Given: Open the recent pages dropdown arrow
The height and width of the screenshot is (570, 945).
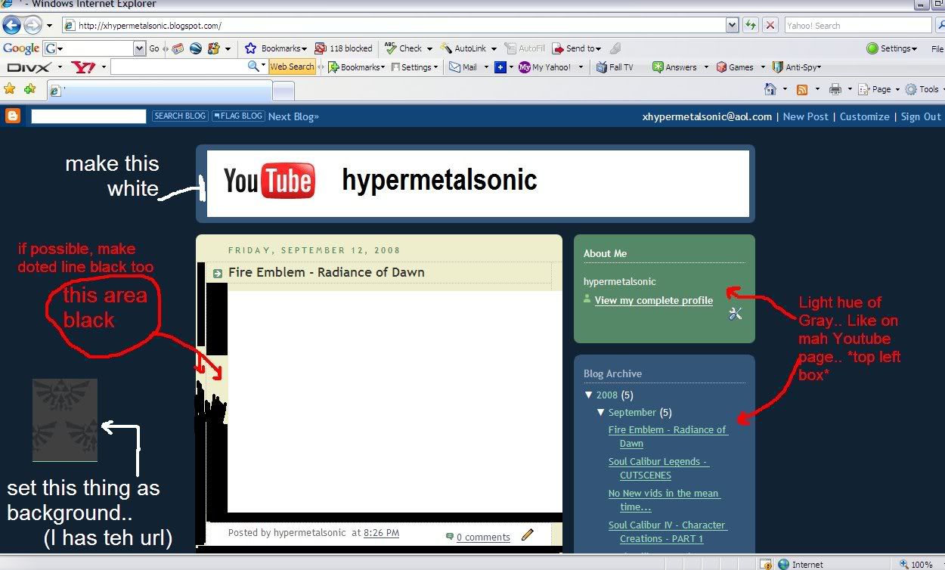Looking at the screenshot, I should (x=50, y=26).
